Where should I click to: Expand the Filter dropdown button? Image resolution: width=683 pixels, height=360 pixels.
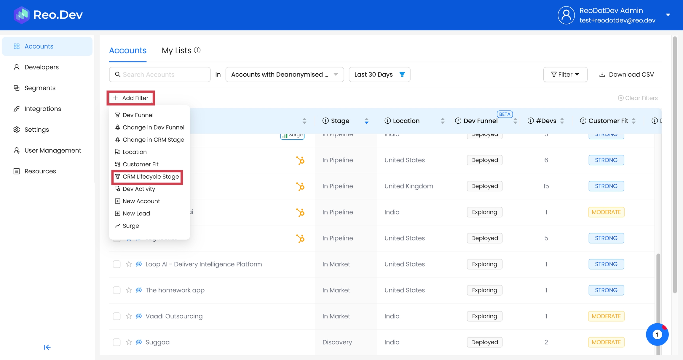(565, 75)
